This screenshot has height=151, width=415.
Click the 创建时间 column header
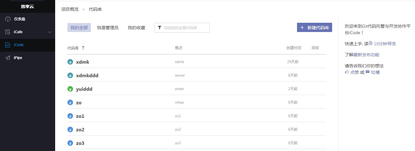tap(294, 48)
